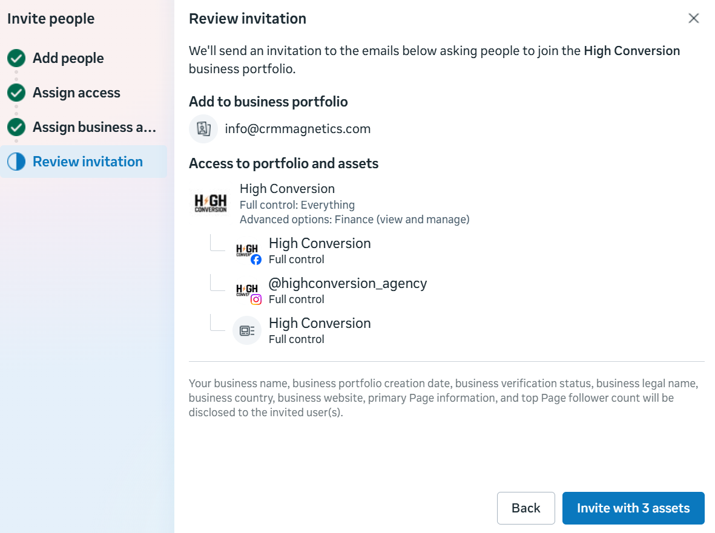The image size is (715, 533).
Task: Go to the Add people step
Action: pyautogui.click(x=68, y=59)
